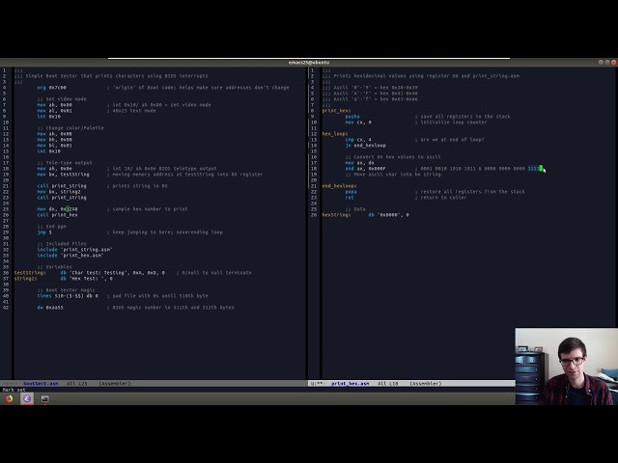Click the ';; Change color/Palette' comment

[x=70, y=128]
